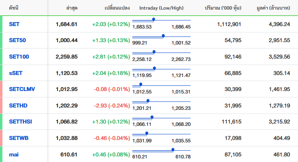Click the SETTHSI change +1.30 (+0.12%)
Image resolution: width=298 pixels, height=162 pixels.
click(x=111, y=121)
